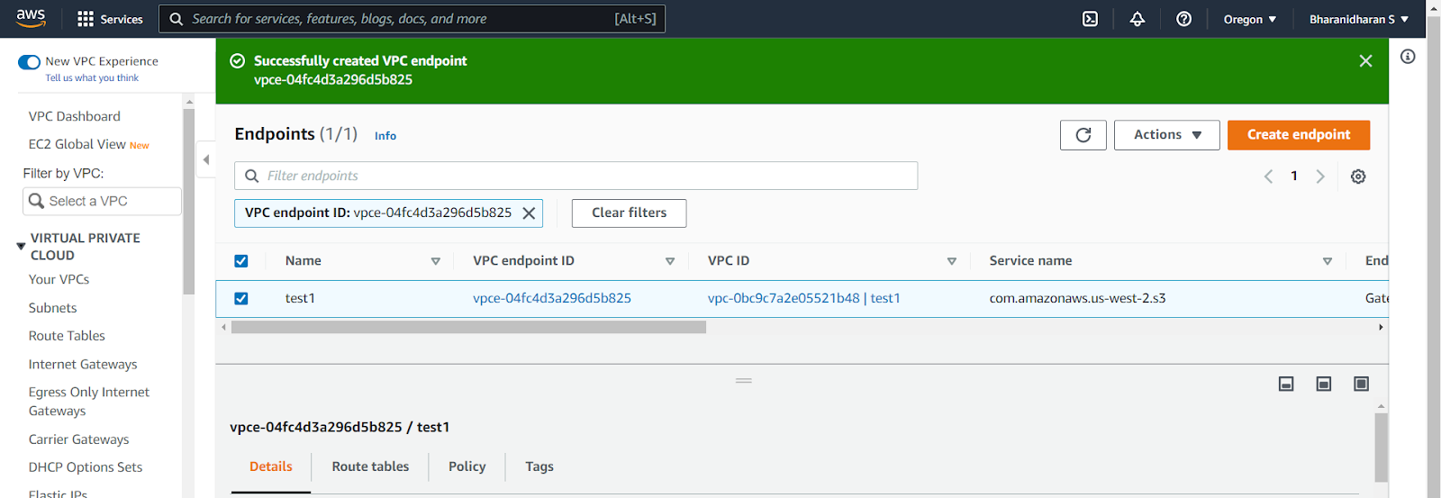Click the Create endpoint button
Screen dimensions: 1441x498
(x=1299, y=135)
